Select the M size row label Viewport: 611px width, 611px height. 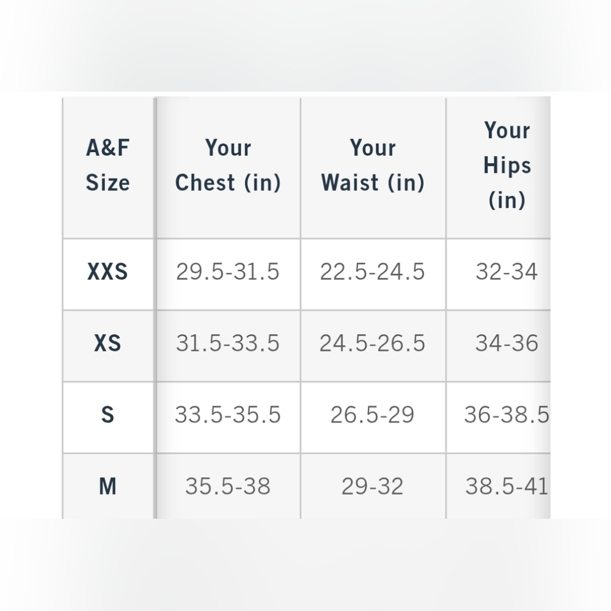[108, 486]
